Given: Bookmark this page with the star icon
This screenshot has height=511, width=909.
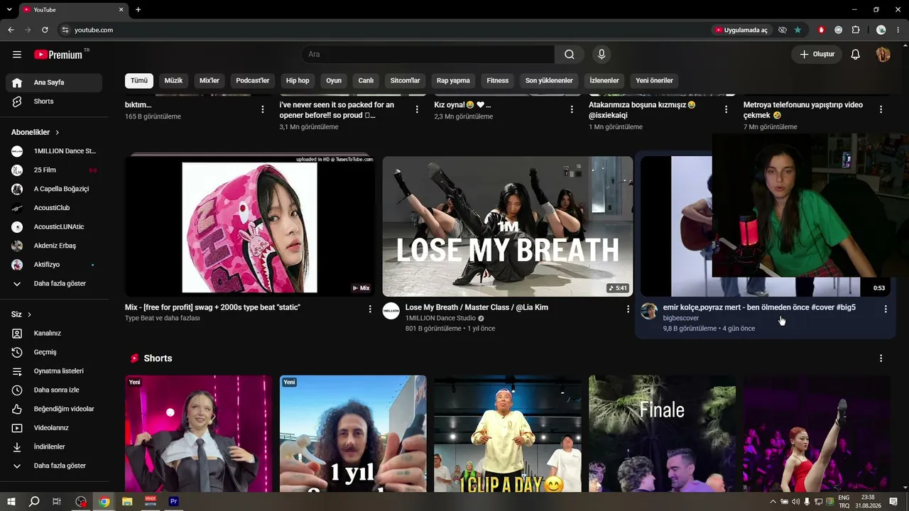Looking at the screenshot, I should click(798, 30).
